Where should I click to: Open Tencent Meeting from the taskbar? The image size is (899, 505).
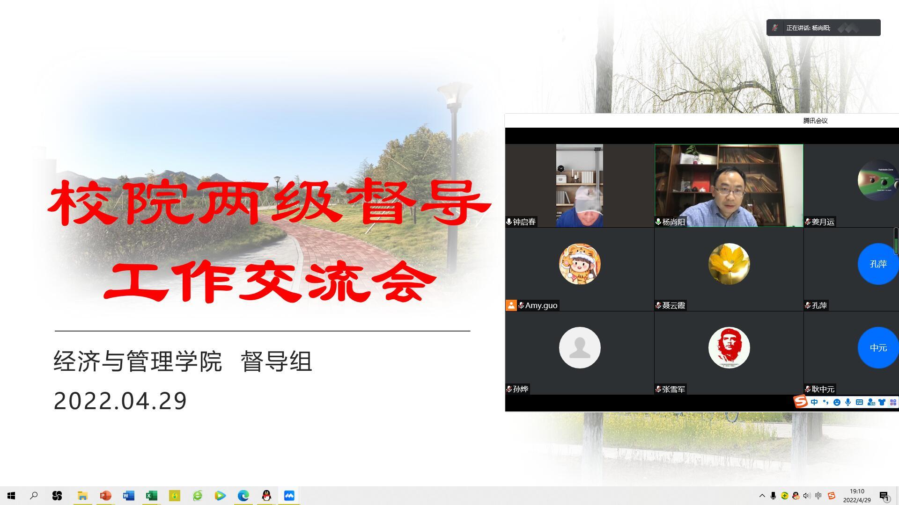point(289,496)
